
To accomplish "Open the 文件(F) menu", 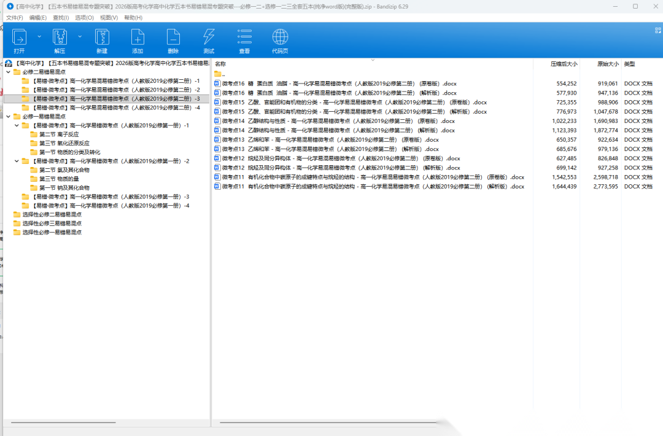I will 14,18.
